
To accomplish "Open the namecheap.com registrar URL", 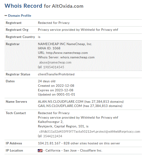I will (x=67, y=53).
